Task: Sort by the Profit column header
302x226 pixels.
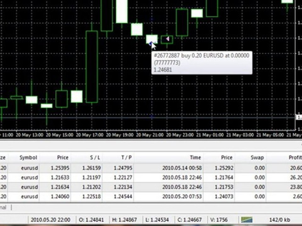Action: pos(295,158)
